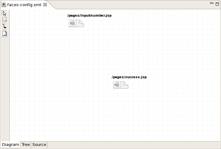The width and height of the screenshot is (221, 149).
Task: Select the inputnumber.jsp page node icon
Action: [73, 23]
